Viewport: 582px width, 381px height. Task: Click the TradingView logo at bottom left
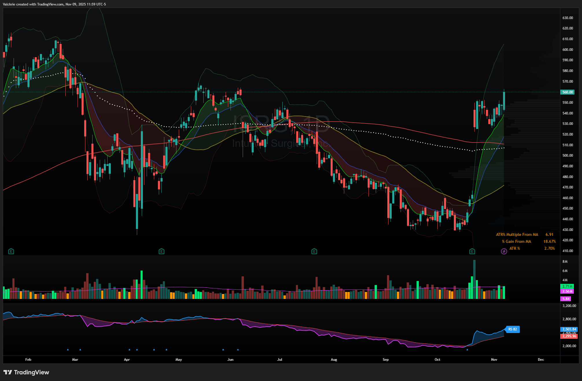point(27,372)
